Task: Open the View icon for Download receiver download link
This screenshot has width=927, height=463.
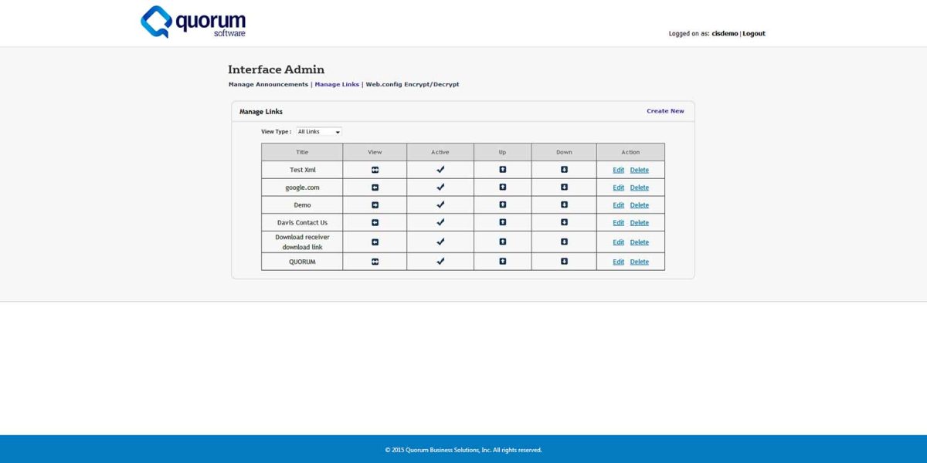Action: coord(375,242)
